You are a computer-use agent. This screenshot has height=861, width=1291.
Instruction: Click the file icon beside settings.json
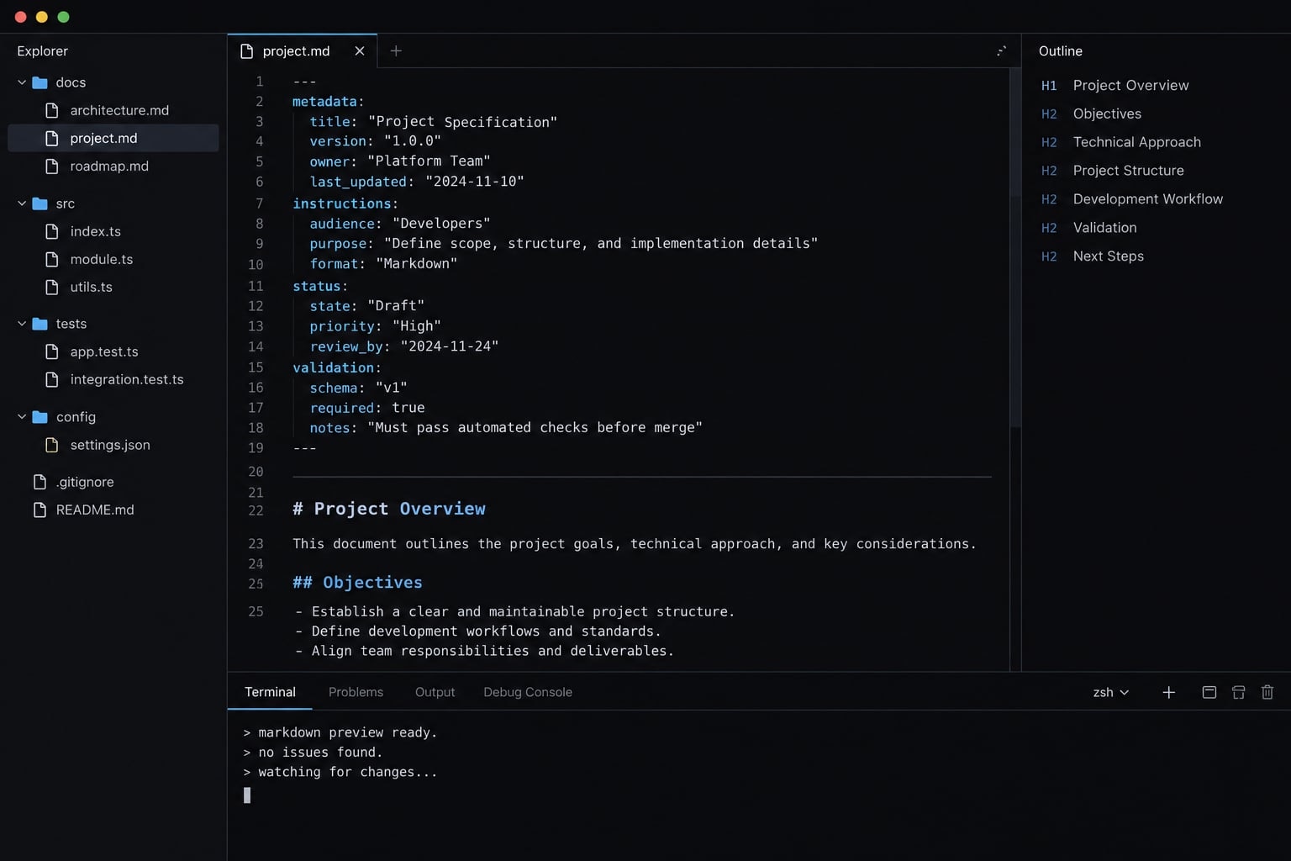point(52,445)
